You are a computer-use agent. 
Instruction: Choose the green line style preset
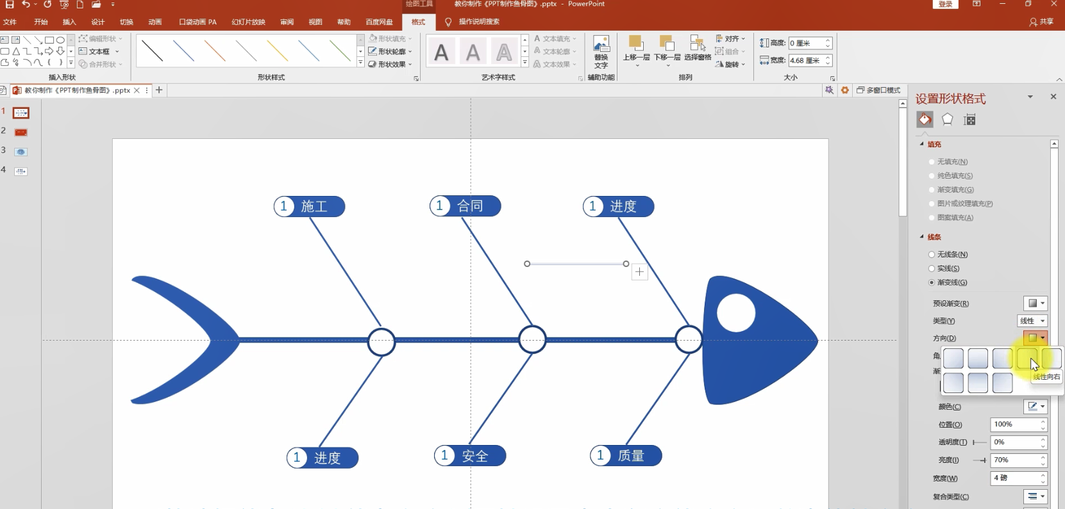tap(340, 51)
